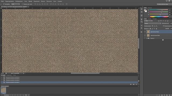Click the layer opacity value field
The height and width of the screenshot is (96, 172).
tap(171, 23)
